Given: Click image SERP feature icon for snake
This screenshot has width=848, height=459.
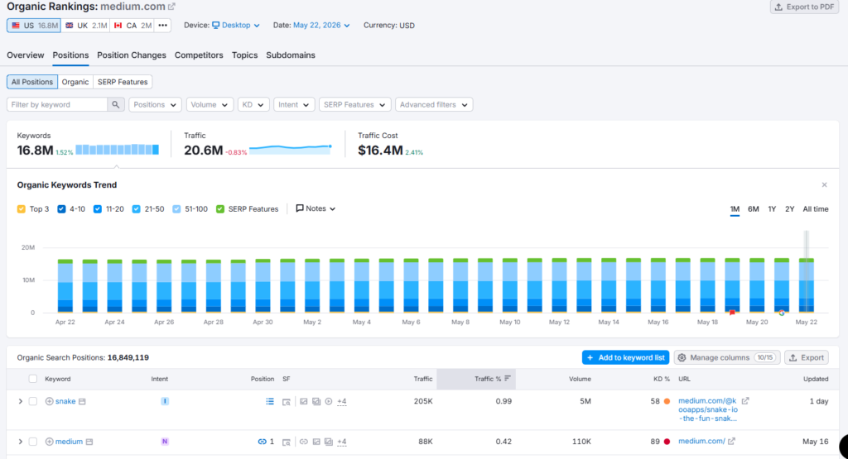Looking at the screenshot, I should (304, 401).
